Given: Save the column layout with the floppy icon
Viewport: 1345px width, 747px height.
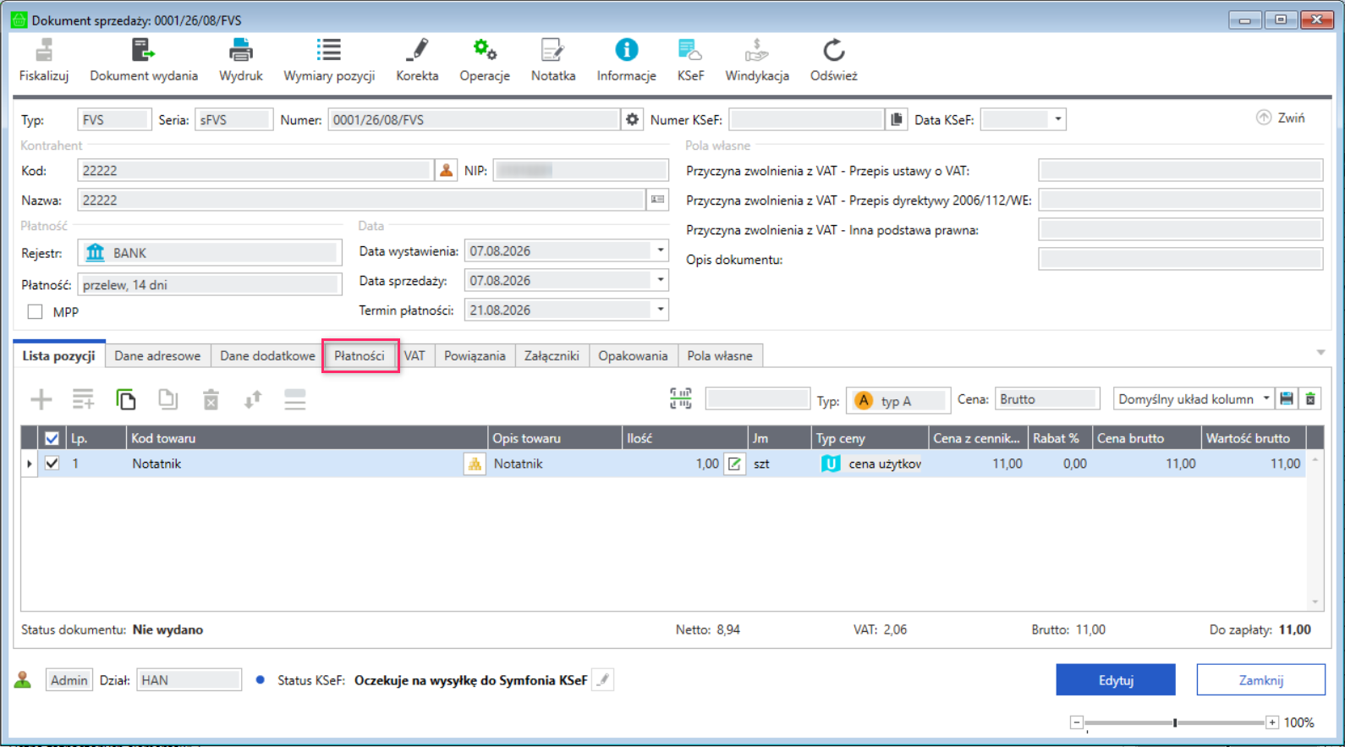Looking at the screenshot, I should 1287,399.
